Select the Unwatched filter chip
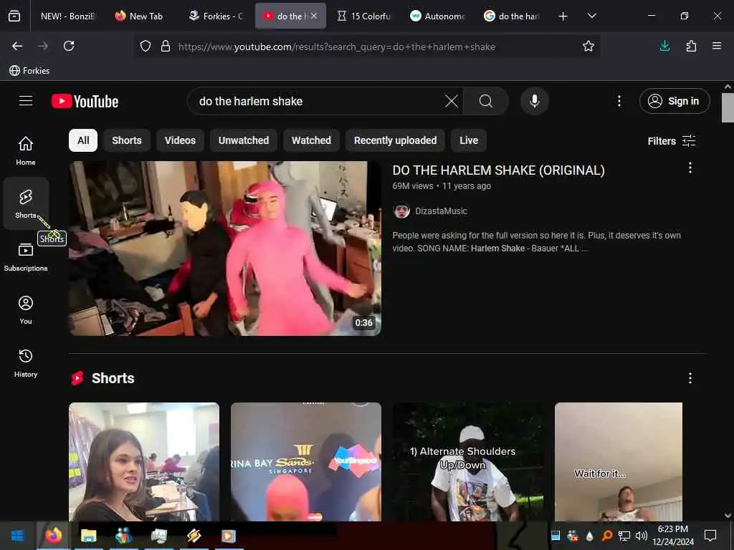Image resolution: width=734 pixels, height=550 pixels. pyautogui.click(x=244, y=140)
